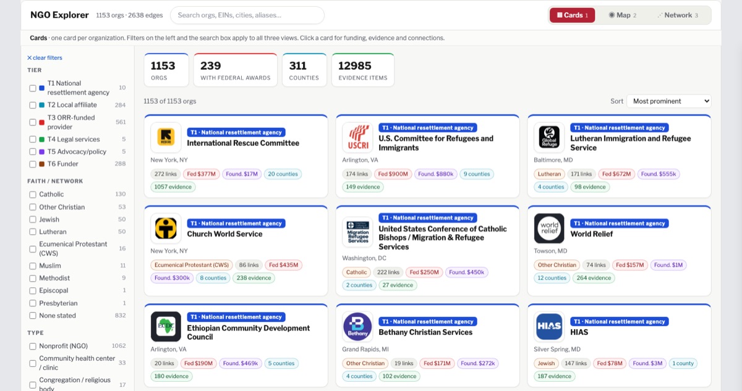
Task: Tick the Ecumenical Protestant (CWS) checkbox
Action: [x=33, y=249]
